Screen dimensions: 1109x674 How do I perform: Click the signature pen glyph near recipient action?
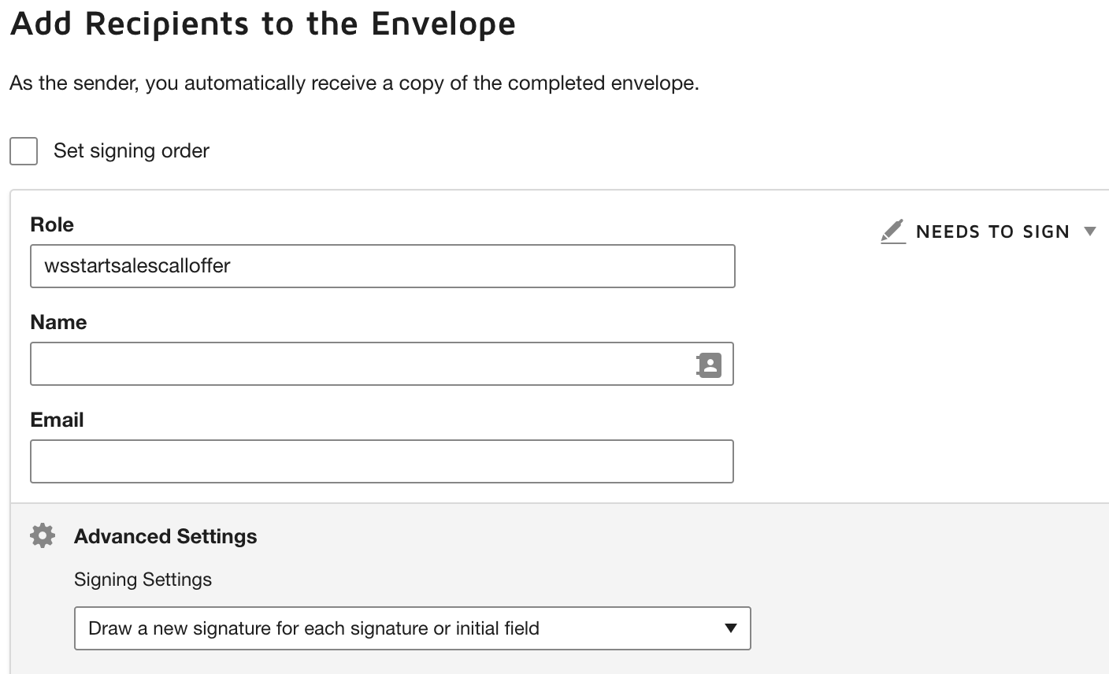pyautogui.click(x=892, y=231)
